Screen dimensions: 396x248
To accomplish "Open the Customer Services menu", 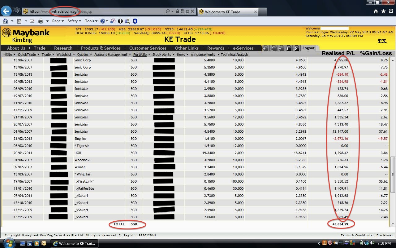I will [148, 48].
